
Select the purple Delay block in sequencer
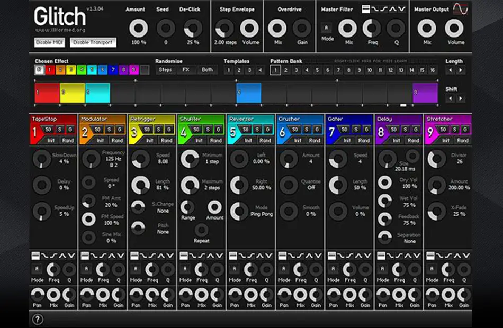pyautogui.click(x=425, y=93)
